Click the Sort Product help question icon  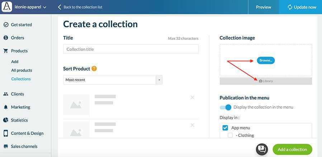pyautogui.click(x=94, y=69)
